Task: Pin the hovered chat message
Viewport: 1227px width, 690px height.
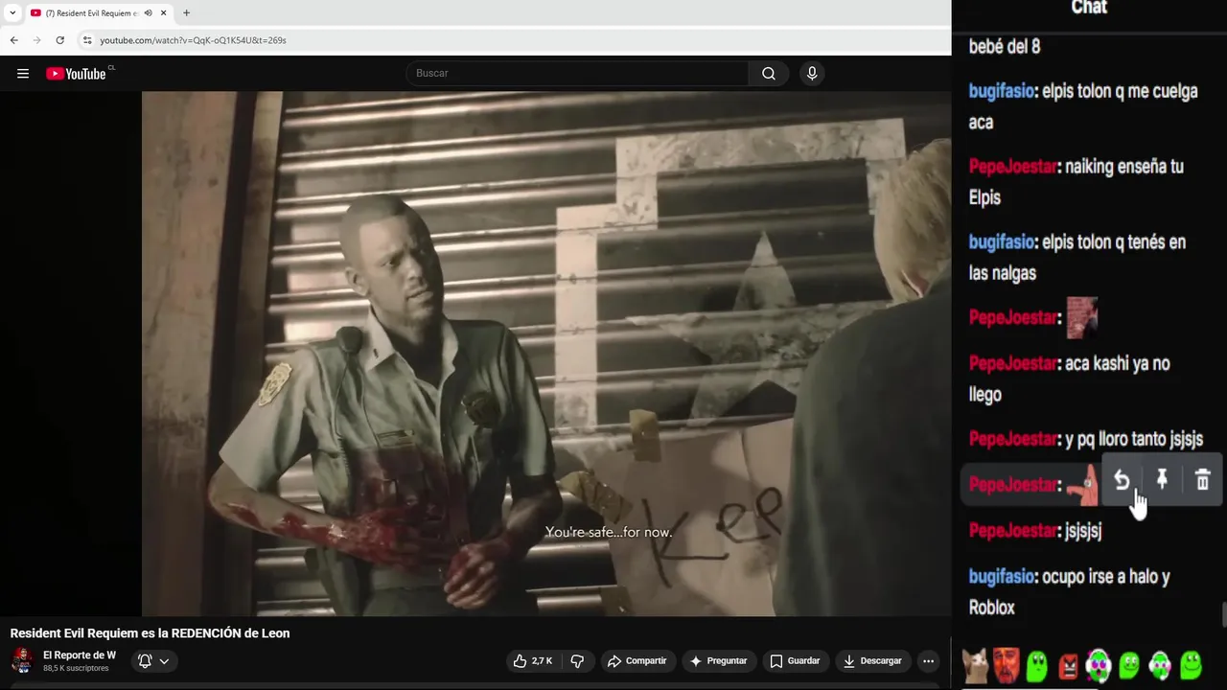Action: pyautogui.click(x=1162, y=480)
